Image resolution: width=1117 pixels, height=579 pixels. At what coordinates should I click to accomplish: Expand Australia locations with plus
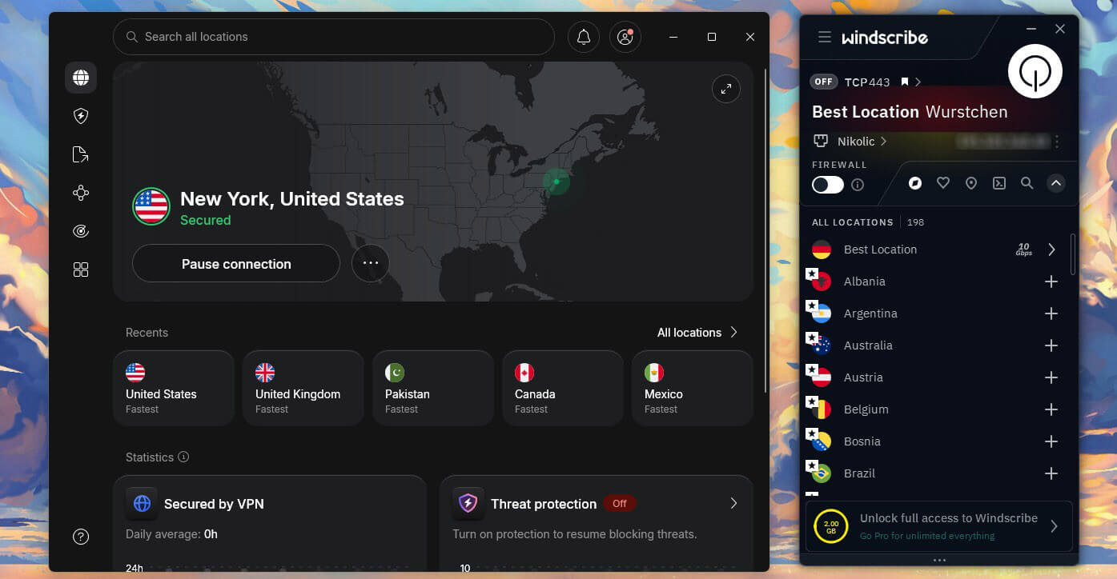click(1051, 345)
